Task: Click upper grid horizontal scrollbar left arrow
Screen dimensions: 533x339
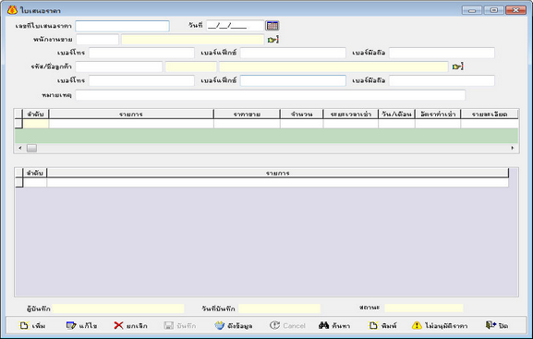Action: (20, 148)
